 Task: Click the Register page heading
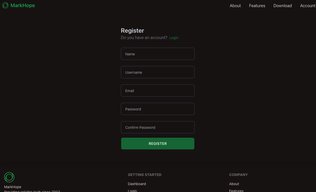coord(132,31)
